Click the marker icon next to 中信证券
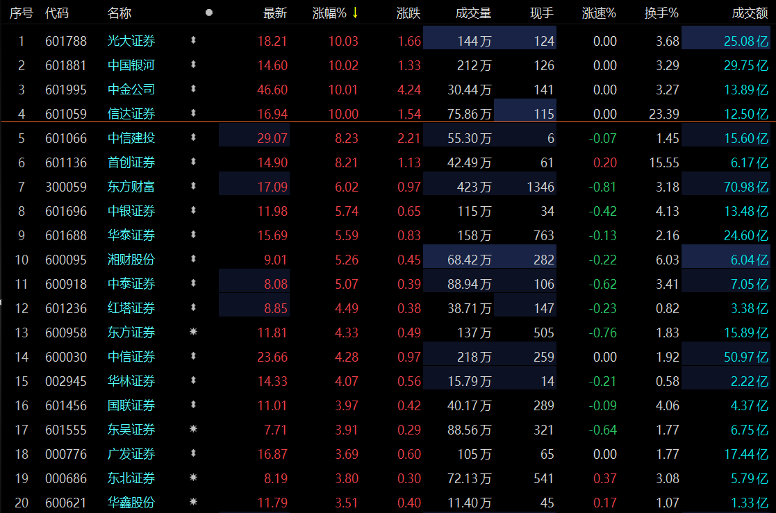Screen dimensions: 776x513 pyautogui.click(x=193, y=357)
